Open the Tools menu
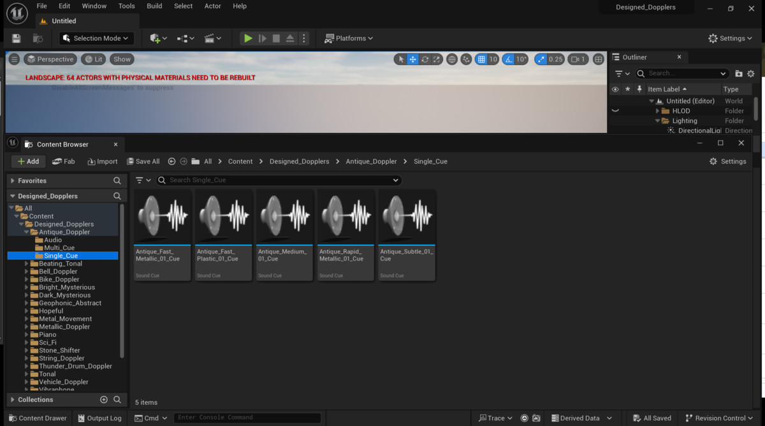 pos(127,6)
